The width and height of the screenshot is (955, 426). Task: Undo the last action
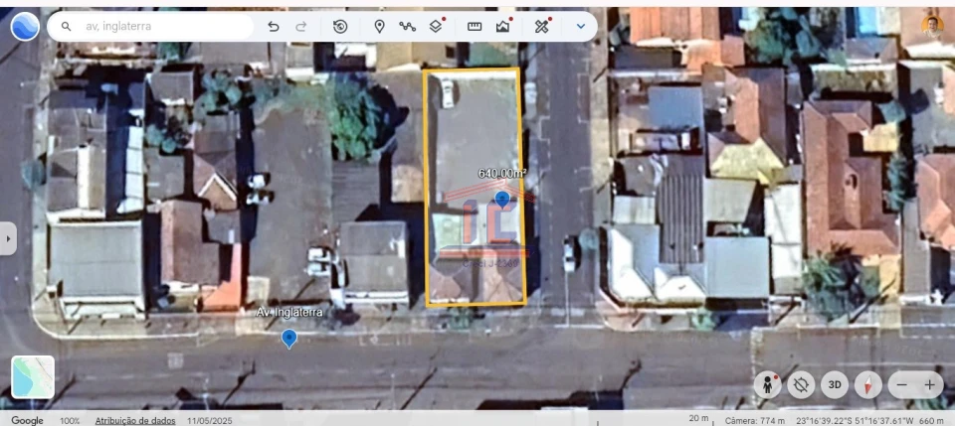coord(274,27)
